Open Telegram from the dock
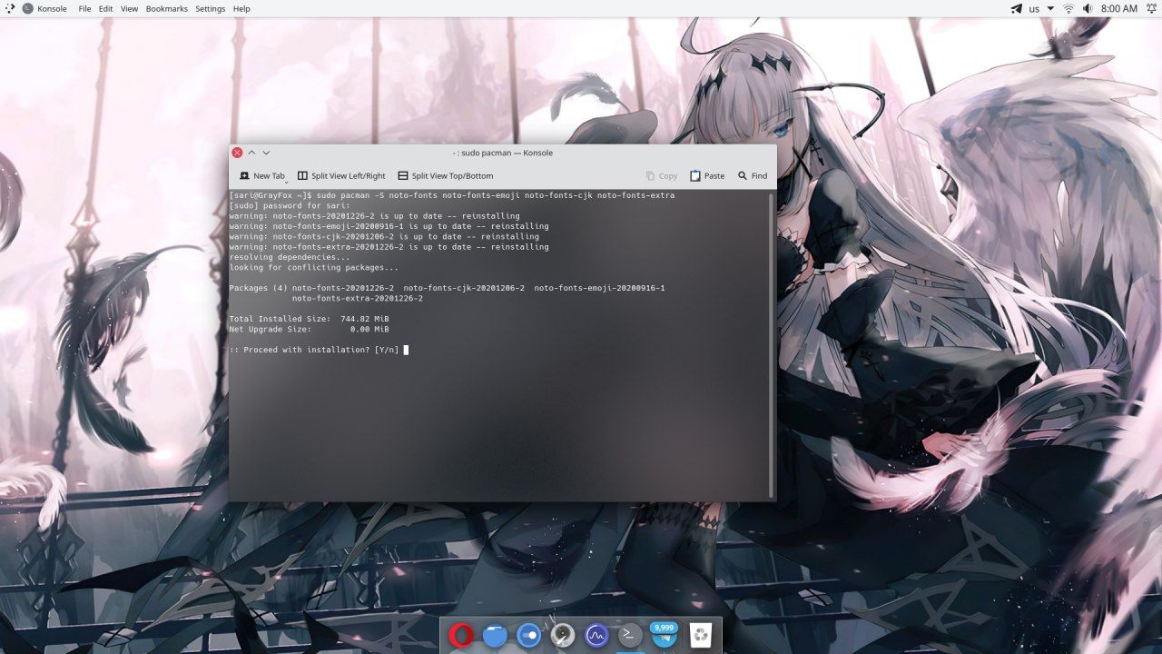1162x654 pixels. tap(665, 635)
